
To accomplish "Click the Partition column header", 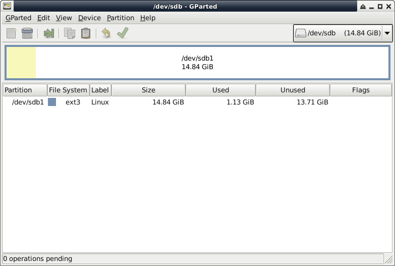I will (25, 90).
